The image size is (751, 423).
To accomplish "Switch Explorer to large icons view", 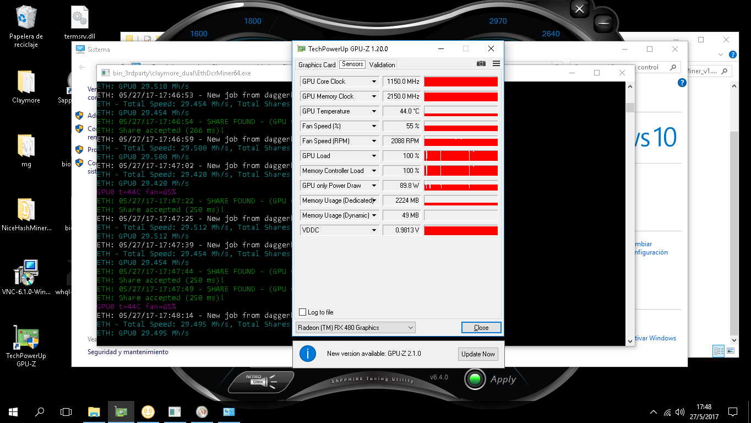I will (x=731, y=351).
